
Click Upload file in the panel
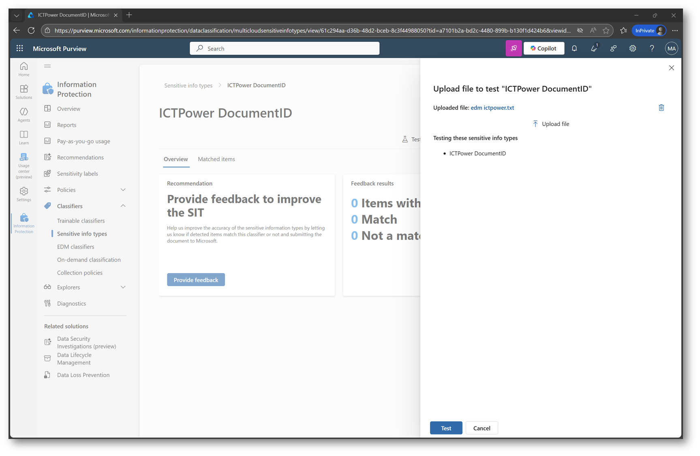click(551, 124)
